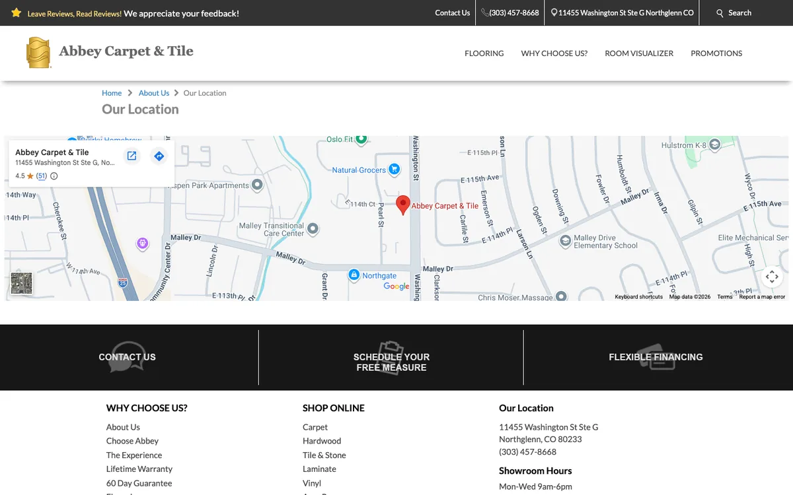Open 60 Day Guarantee footer link
Viewport: 793px width, 495px height.
point(139,483)
